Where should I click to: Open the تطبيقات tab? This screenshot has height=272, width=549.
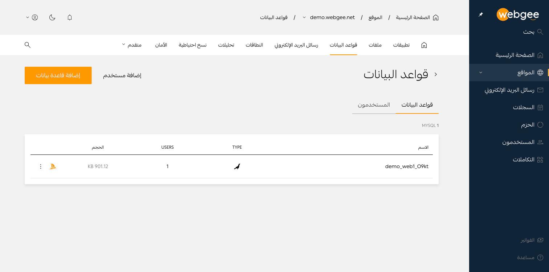pos(401,45)
